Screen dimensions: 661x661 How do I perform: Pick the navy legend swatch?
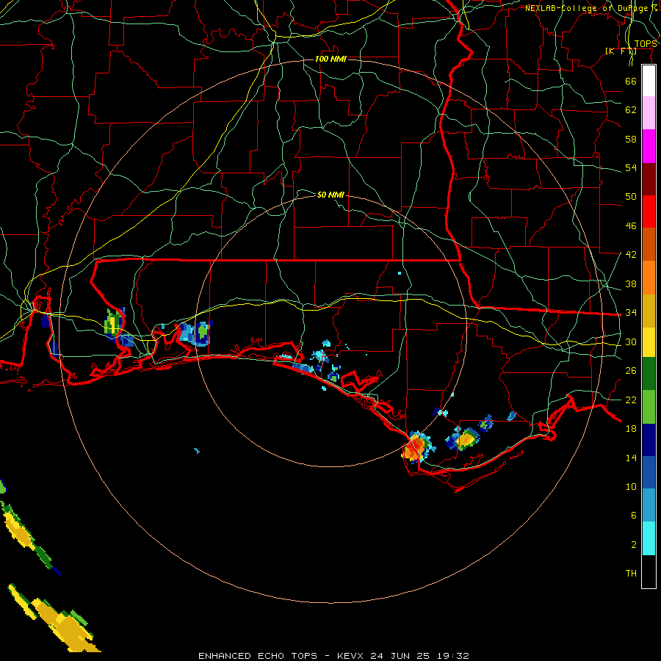click(x=649, y=440)
